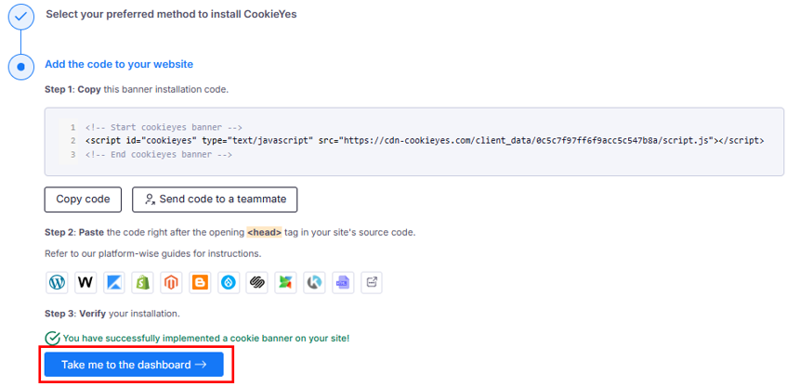
Task: Open the grey circular K platform icon
Action: pyautogui.click(x=314, y=282)
